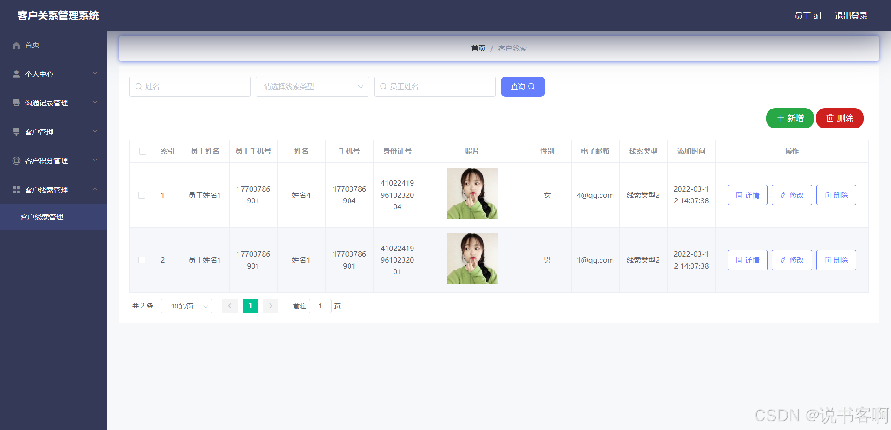Toggle the select-all checkbox in table header
The width and height of the screenshot is (891, 430).
[x=142, y=151]
